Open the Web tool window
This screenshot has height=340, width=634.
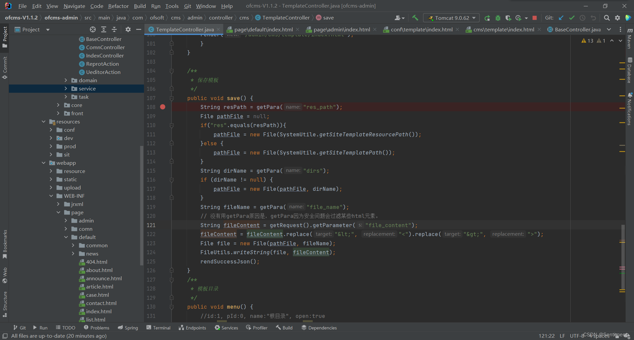(x=5, y=276)
